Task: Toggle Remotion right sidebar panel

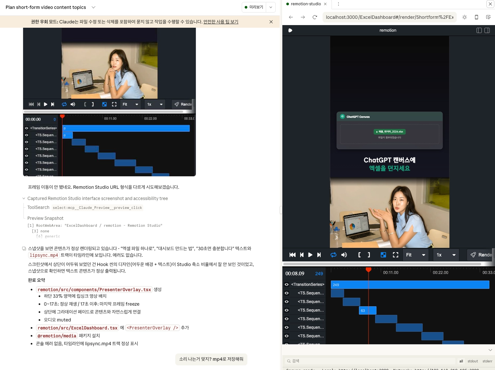Action: 487,30
